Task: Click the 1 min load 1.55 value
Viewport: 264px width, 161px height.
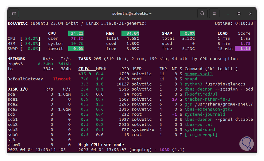Action: [x=245, y=39]
